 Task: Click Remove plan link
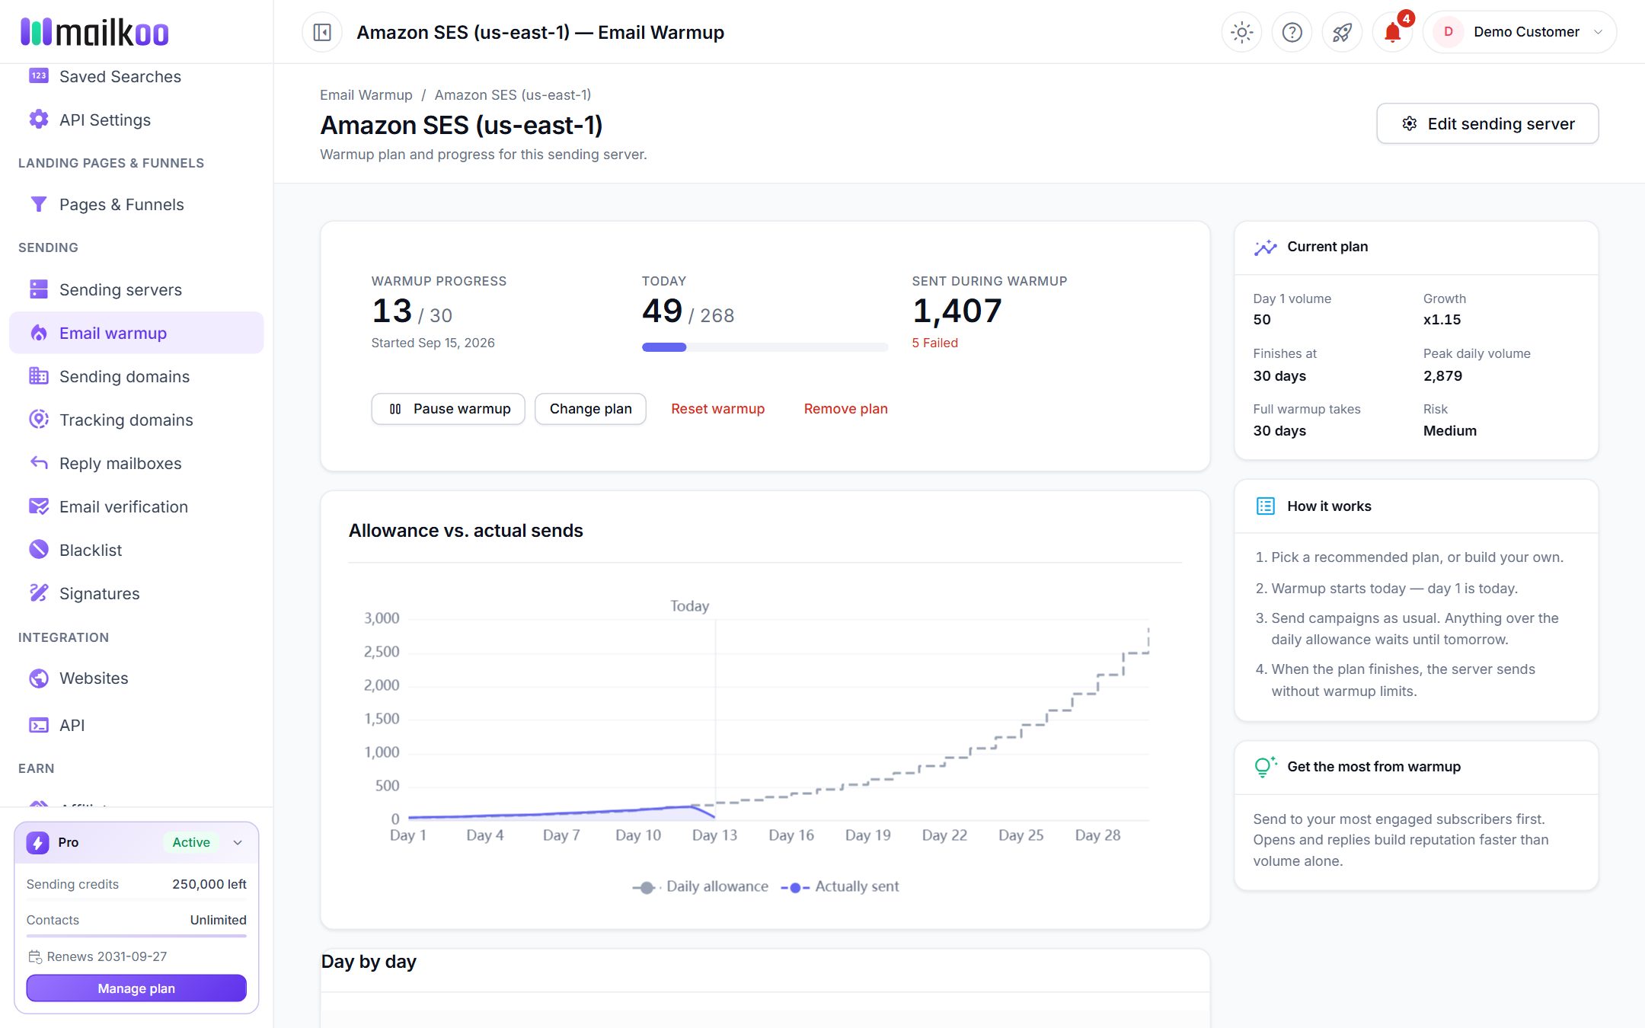[x=845, y=409]
